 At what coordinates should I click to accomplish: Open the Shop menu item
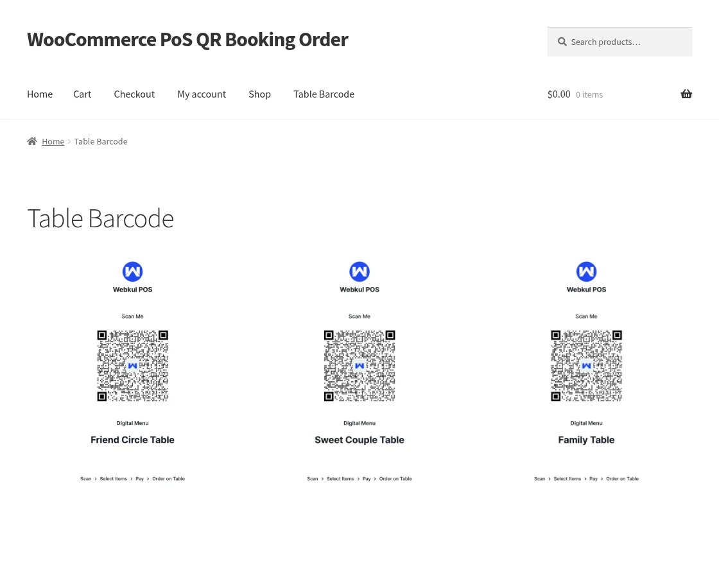[x=259, y=94]
